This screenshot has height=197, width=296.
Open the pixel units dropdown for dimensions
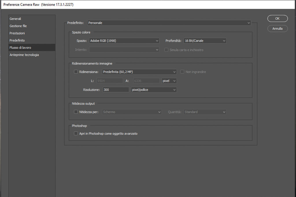point(169,81)
